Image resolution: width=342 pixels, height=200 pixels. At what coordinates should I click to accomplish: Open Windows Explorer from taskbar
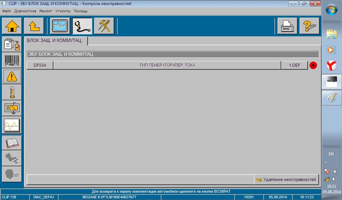332,35
